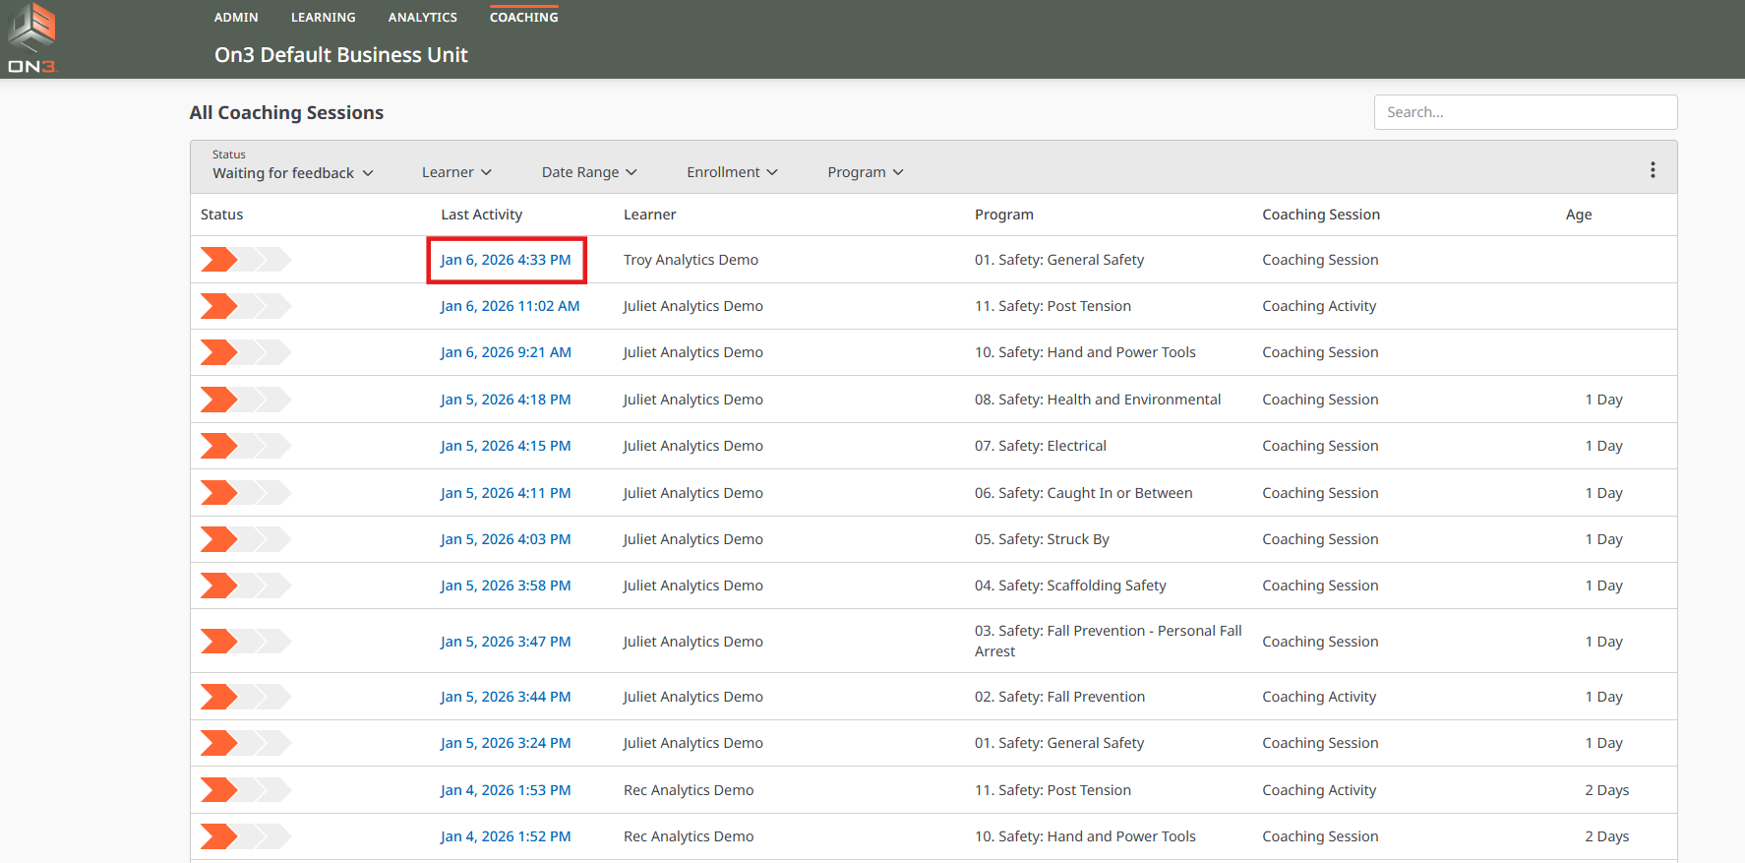1745x863 pixels.
Task: Expand the Date Range filter
Action: (x=589, y=172)
